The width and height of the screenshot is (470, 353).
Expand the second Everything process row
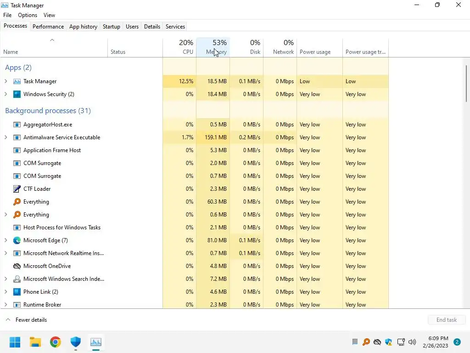6,215
